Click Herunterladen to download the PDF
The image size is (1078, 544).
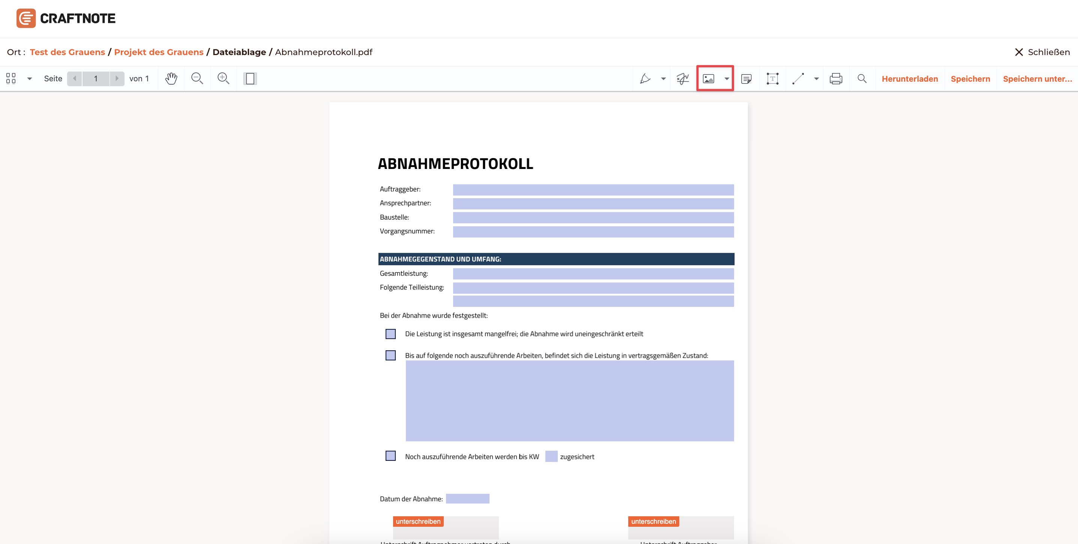point(910,79)
